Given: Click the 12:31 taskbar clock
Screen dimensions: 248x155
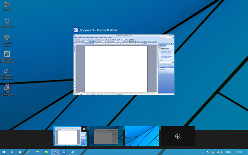Looking at the screenshot, I should [239, 152].
